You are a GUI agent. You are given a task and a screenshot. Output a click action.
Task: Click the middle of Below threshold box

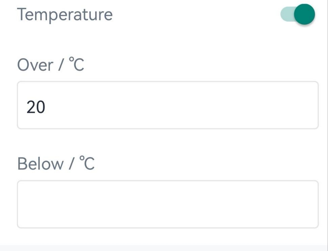pyautogui.click(x=168, y=204)
